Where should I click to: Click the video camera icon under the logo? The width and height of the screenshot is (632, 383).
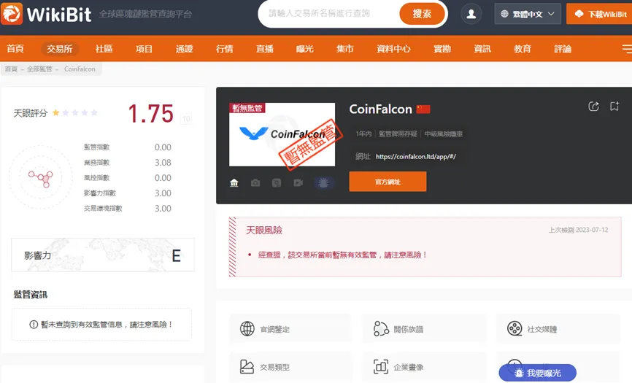(298, 183)
